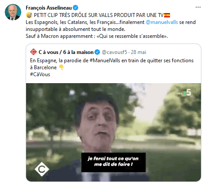Click verified badge next to C à vous
This screenshot has height=185, width=204.
(97, 52)
